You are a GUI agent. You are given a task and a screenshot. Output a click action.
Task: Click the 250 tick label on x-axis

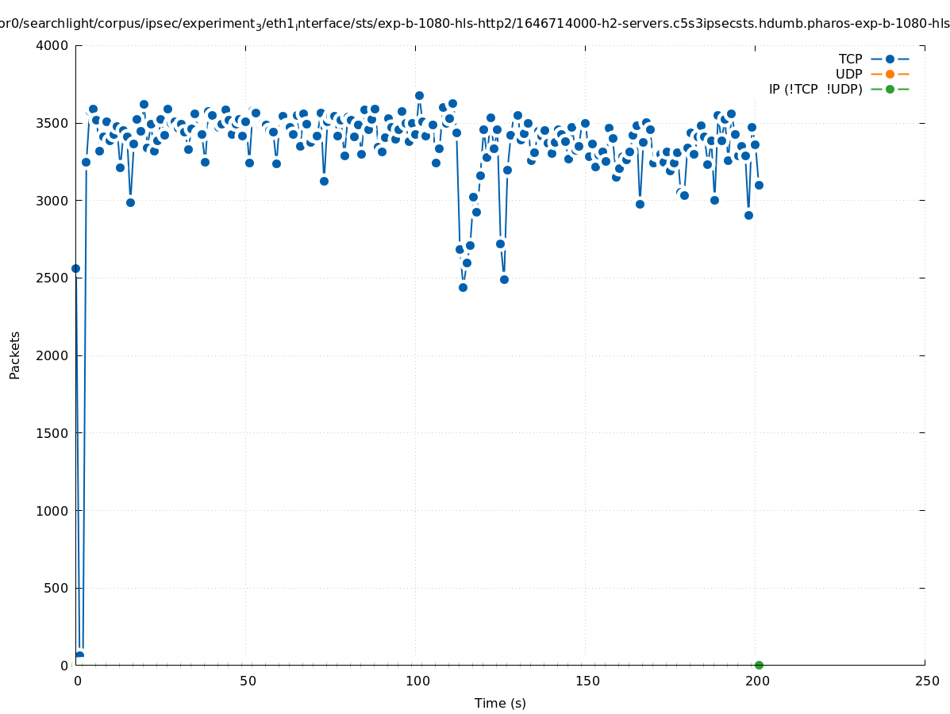point(926,681)
